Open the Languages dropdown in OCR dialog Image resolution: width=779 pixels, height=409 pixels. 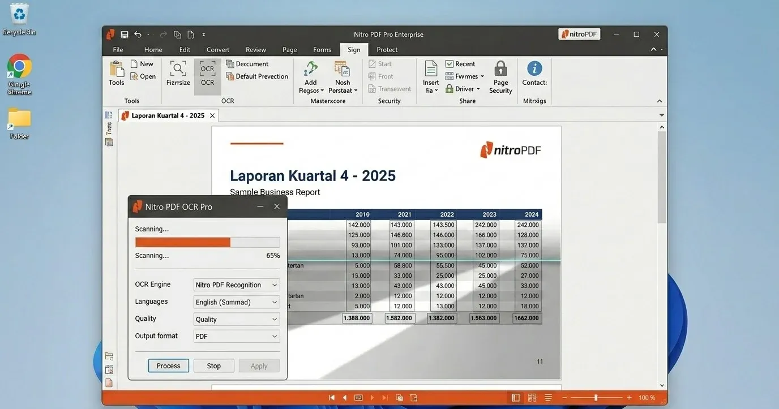pyautogui.click(x=237, y=302)
